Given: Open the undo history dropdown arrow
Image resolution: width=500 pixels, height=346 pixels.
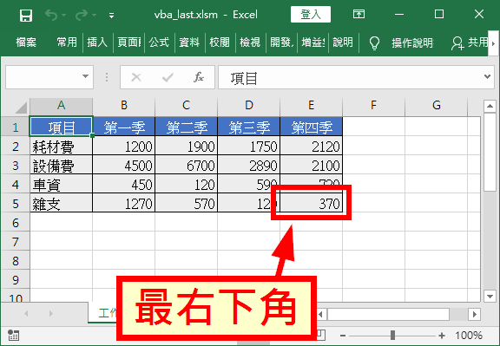Looking at the screenshot, I should (x=63, y=16).
